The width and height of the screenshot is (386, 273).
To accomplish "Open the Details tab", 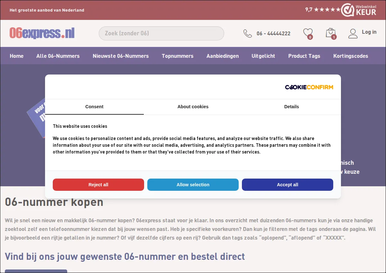I will click(x=292, y=107).
